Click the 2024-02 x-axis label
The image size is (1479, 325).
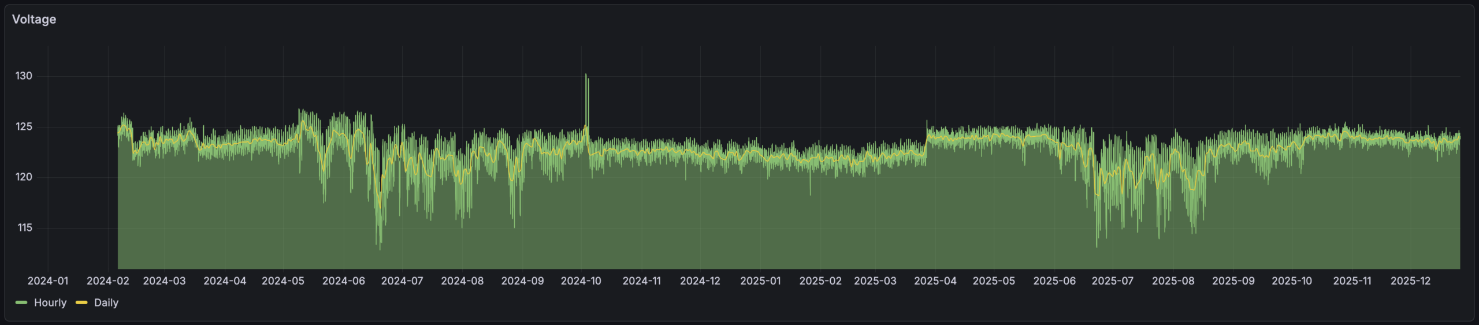tap(108, 281)
